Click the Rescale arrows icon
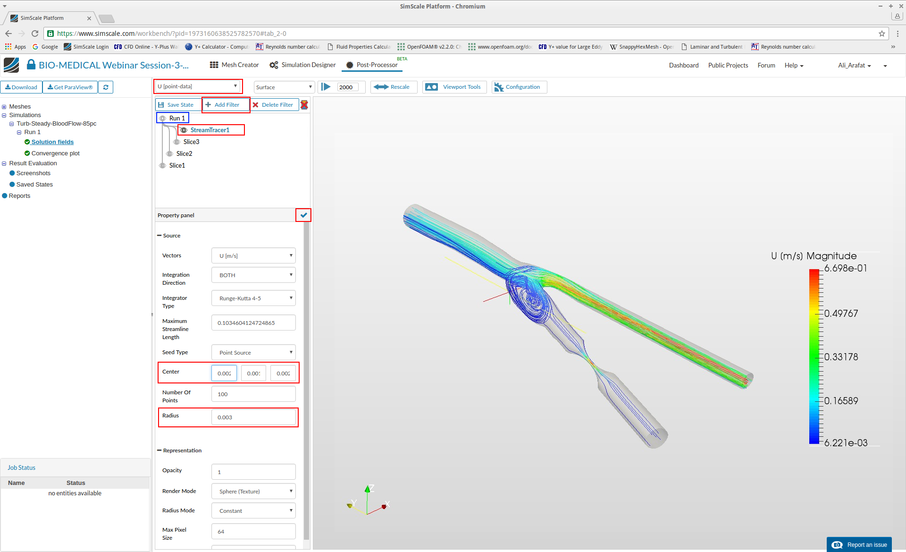The width and height of the screenshot is (906, 552). coord(381,87)
